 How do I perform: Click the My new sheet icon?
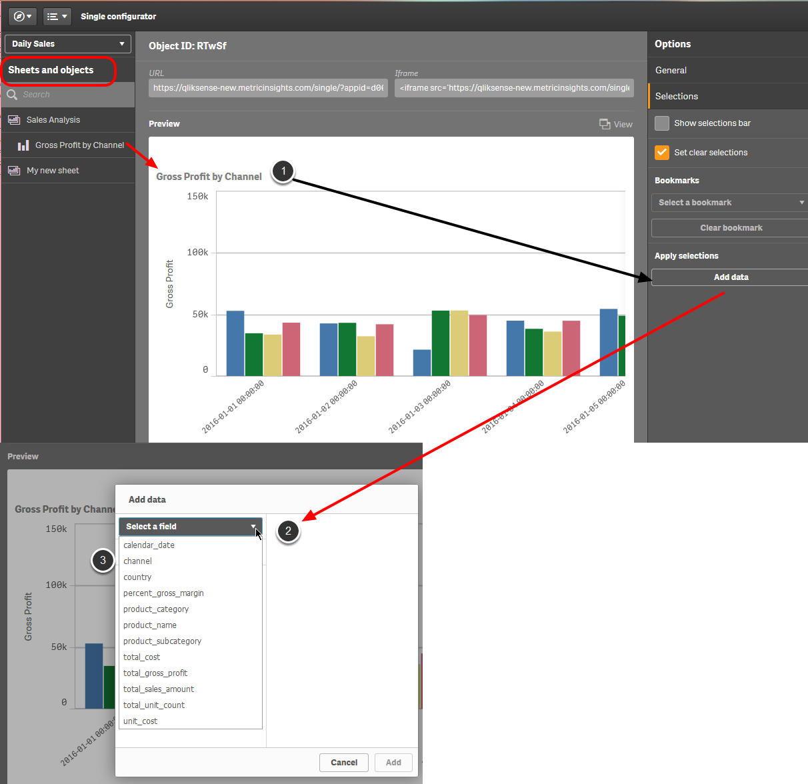click(x=14, y=171)
